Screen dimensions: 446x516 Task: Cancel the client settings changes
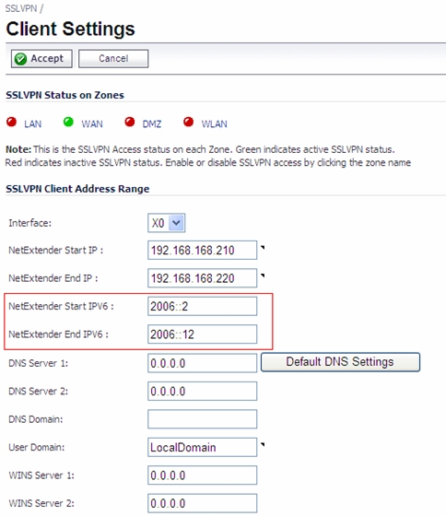[x=113, y=59]
